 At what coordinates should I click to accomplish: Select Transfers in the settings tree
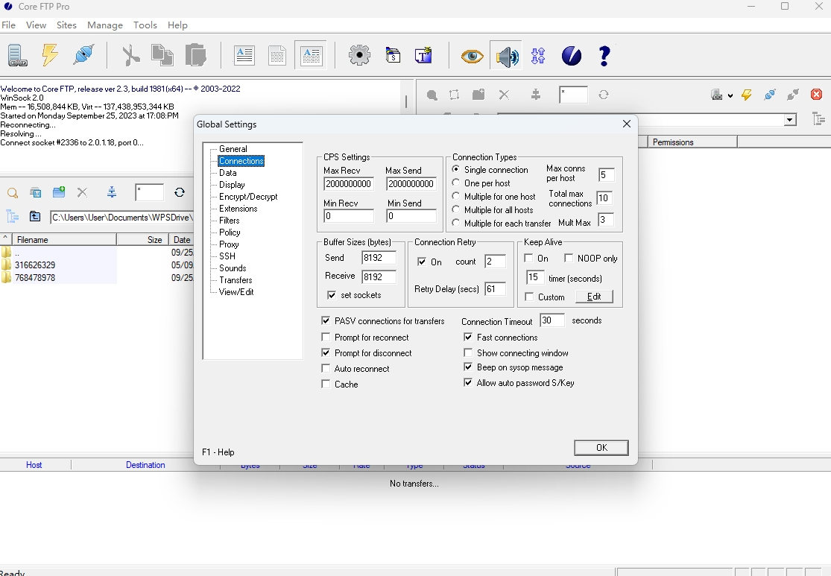(x=234, y=279)
